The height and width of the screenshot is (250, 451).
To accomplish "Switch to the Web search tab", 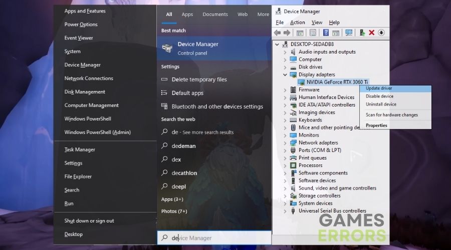I will (x=243, y=14).
